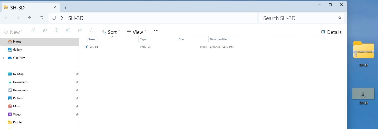The width and height of the screenshot is (378, 129).
Task: Click the pin icon beside Documents
Action: pos(77,90)
